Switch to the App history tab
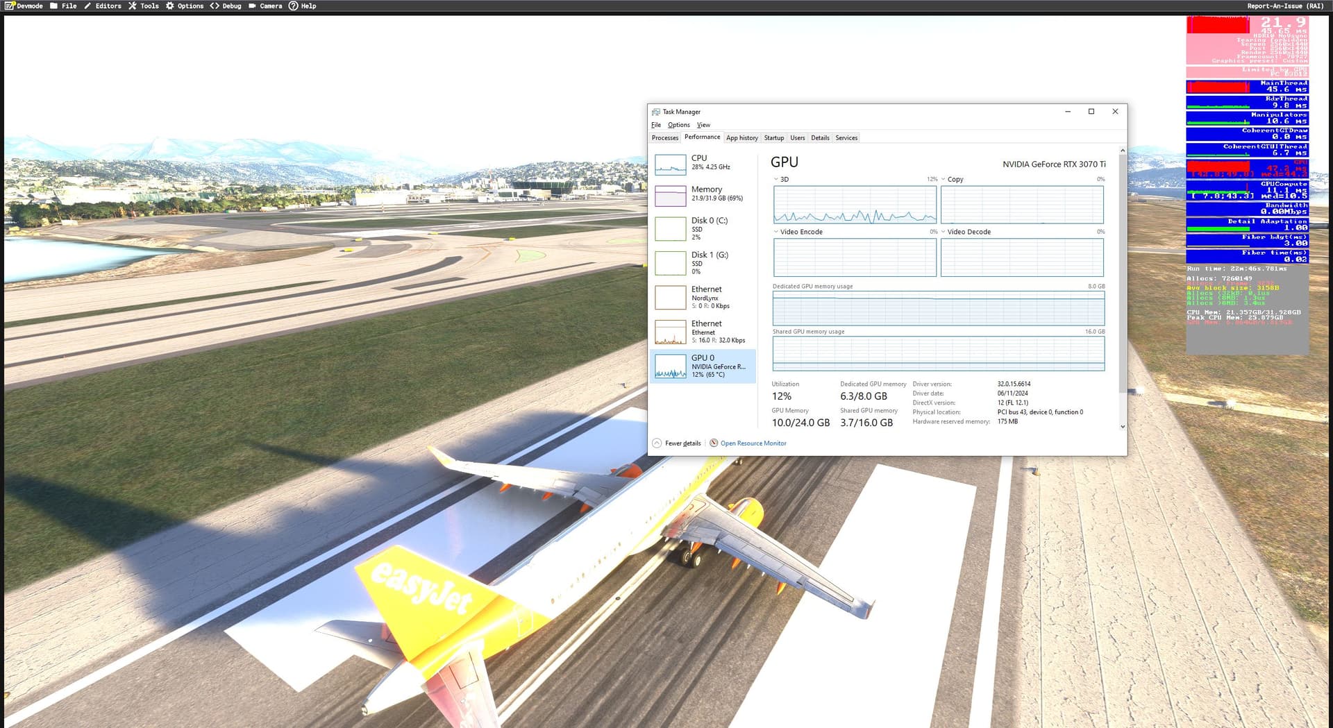Viewport: 1333px width, 728px height. coord(742,138)
